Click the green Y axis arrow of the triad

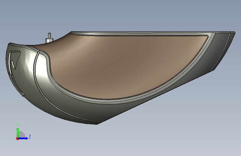[18, 133]
